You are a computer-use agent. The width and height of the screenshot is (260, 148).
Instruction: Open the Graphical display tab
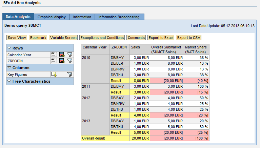52,17
